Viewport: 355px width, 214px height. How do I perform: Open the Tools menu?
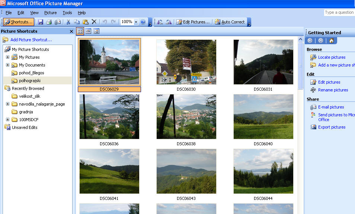point(67,13)
